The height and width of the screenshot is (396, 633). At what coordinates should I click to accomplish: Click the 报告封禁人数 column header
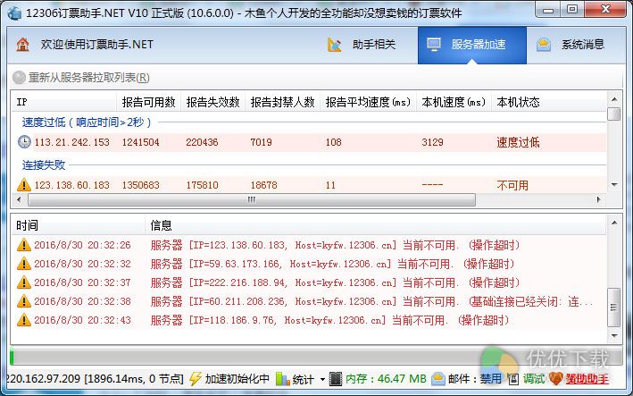coord(282,102)
